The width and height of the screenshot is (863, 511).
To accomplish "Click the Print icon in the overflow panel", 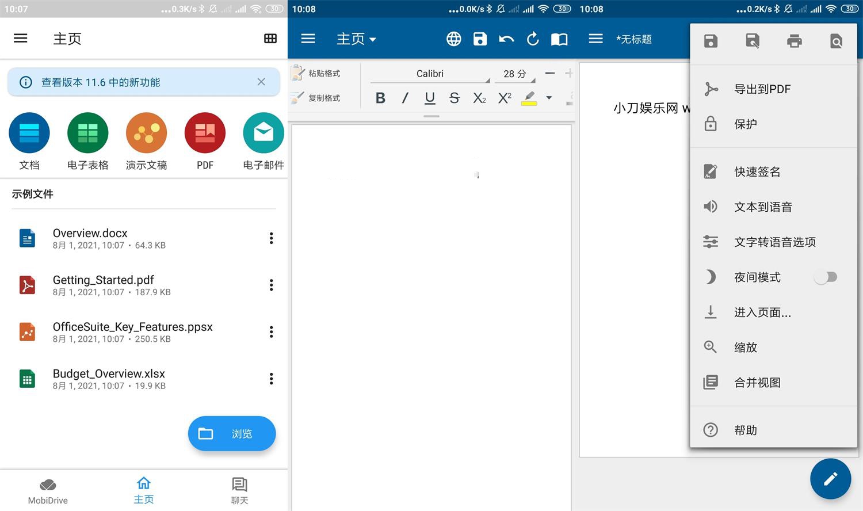I will [x=795, y=40].
